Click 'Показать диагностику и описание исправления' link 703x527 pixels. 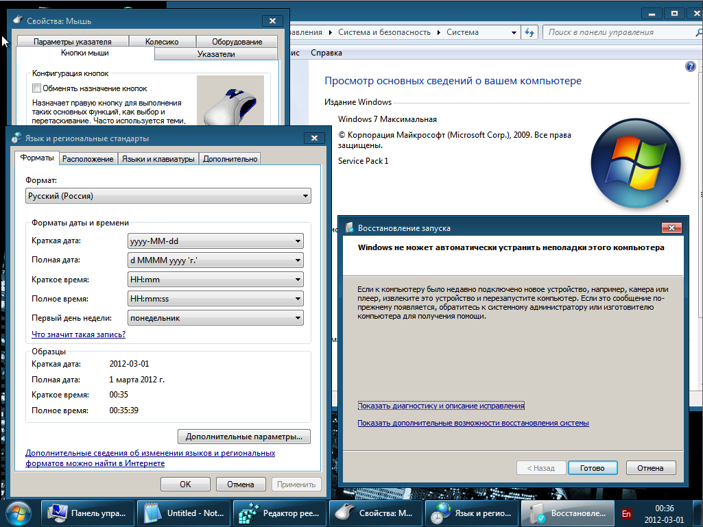(x=441, y=406)
